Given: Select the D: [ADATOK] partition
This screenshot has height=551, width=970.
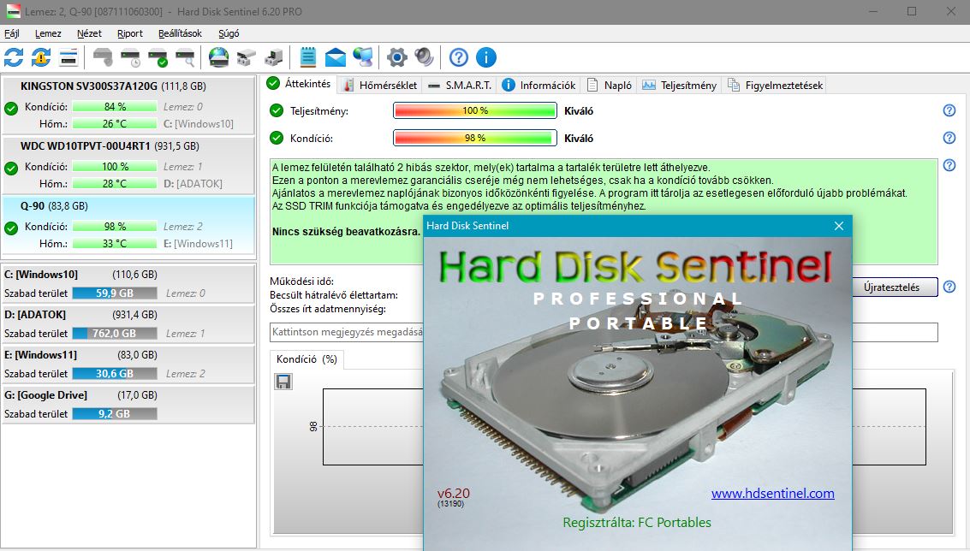Looking at the screenshot, I should click(128, 323).
